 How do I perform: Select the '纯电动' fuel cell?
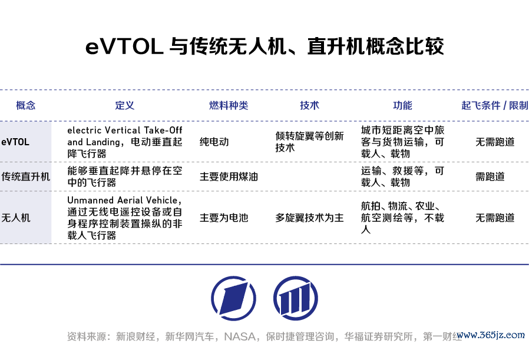point(214,142)
